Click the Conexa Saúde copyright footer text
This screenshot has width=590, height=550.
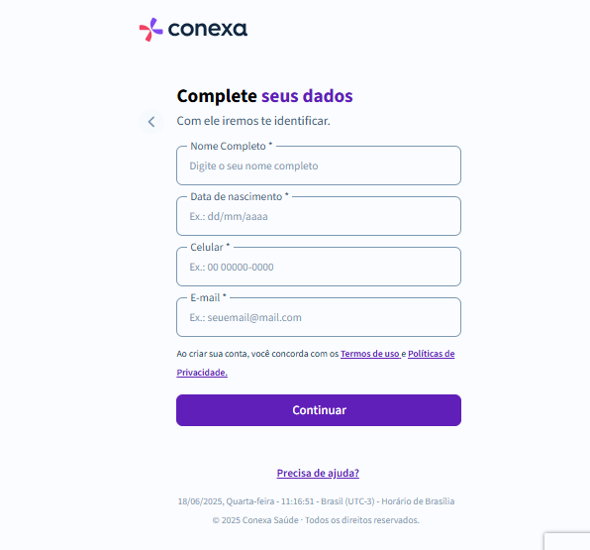(x=316, y=520)
